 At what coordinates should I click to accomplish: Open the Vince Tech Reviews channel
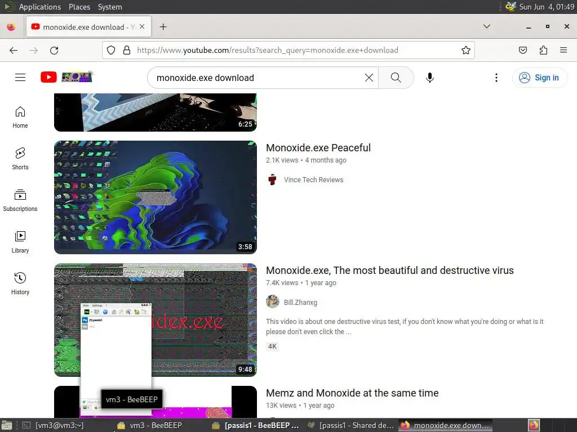[313, 179]
